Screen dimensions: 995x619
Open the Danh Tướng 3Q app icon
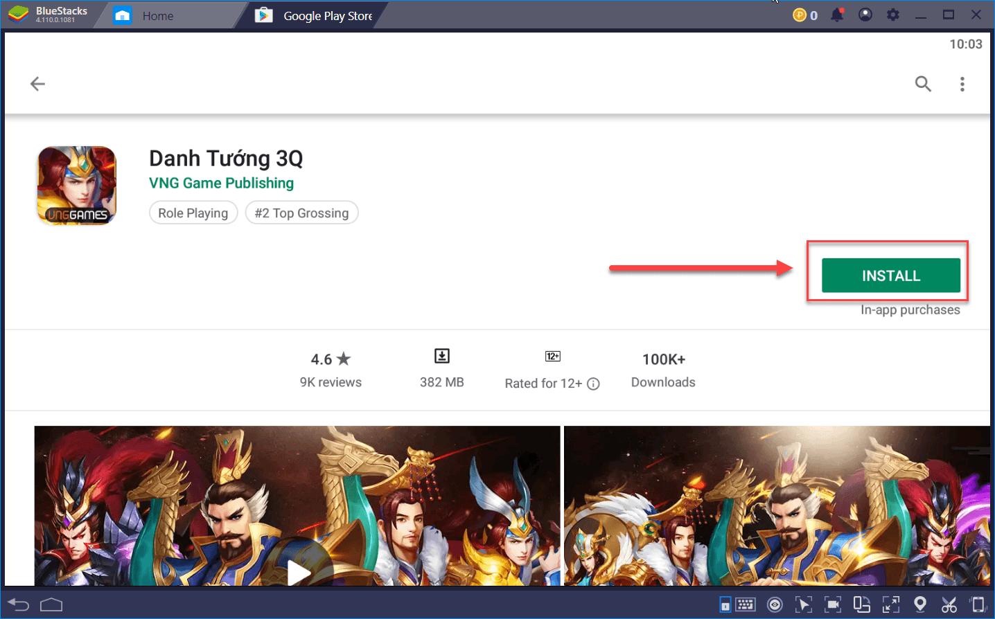77,186
